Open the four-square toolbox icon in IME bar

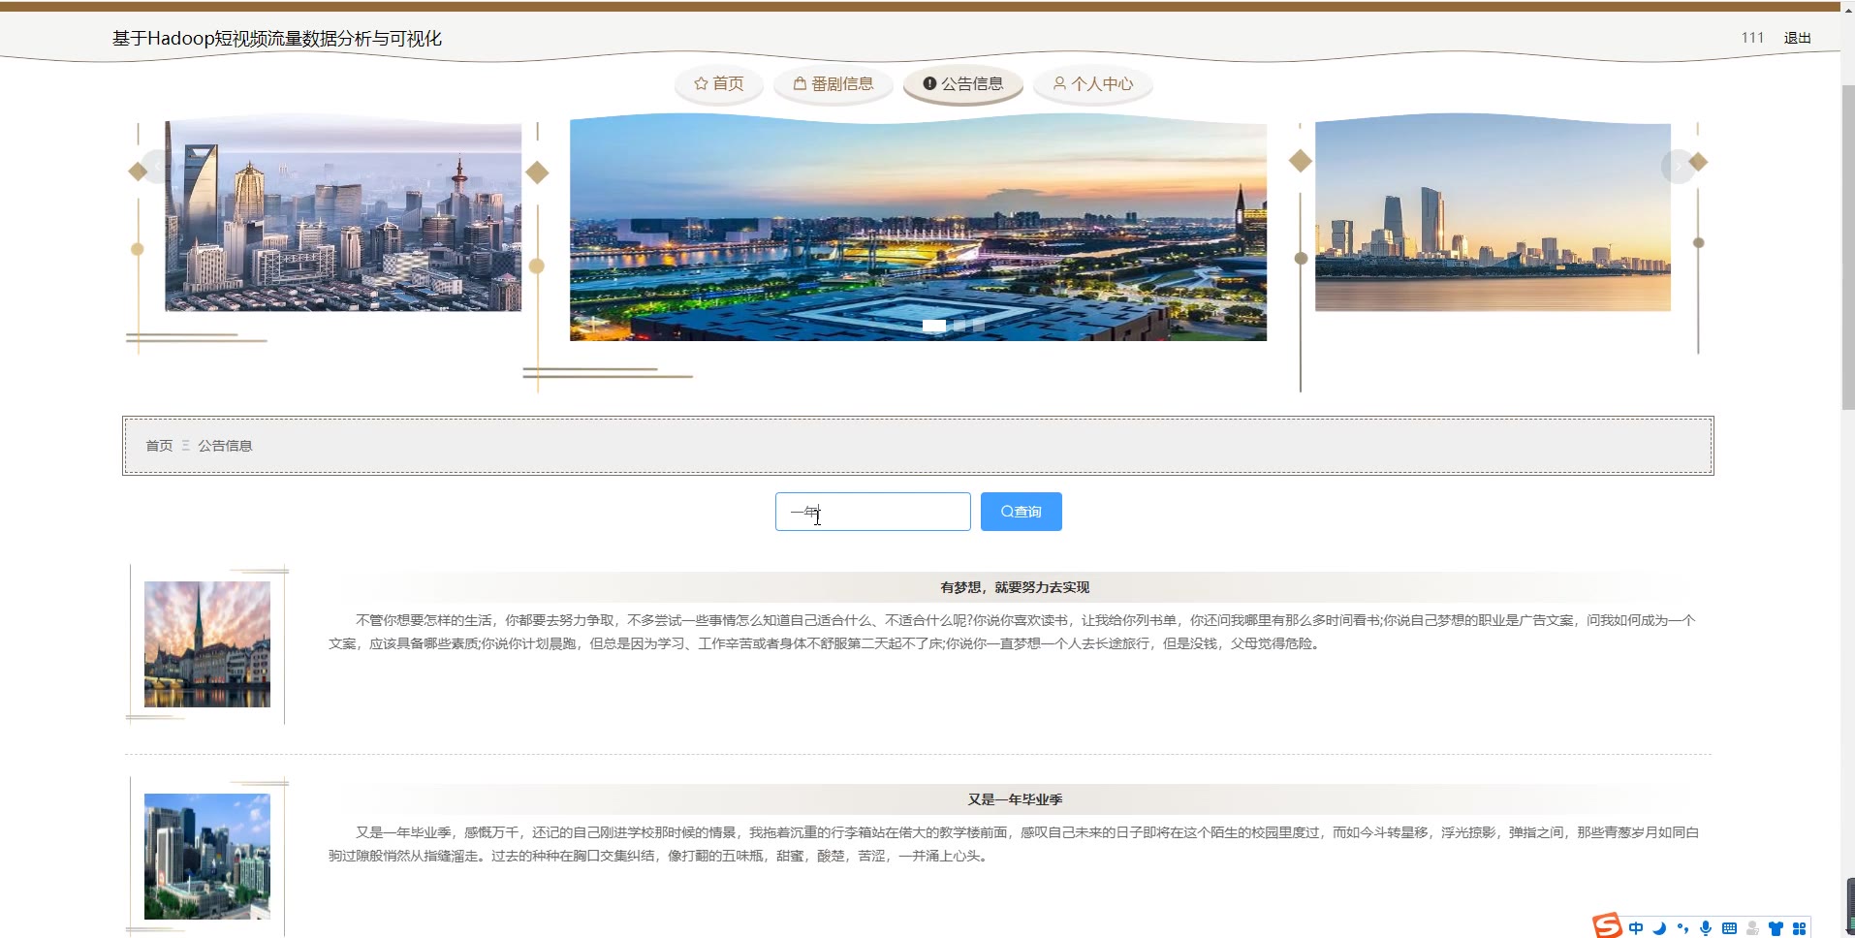pos(1799,928)
